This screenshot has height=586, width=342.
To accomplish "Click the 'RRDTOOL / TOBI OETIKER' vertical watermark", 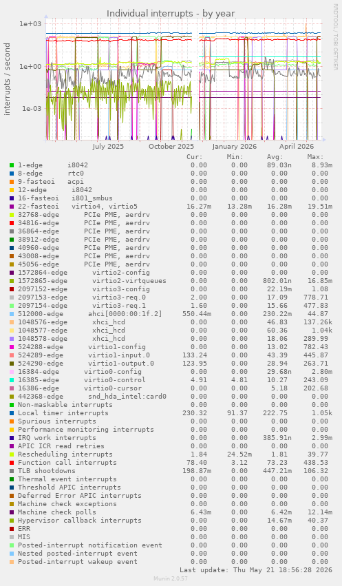I will 335,36.
